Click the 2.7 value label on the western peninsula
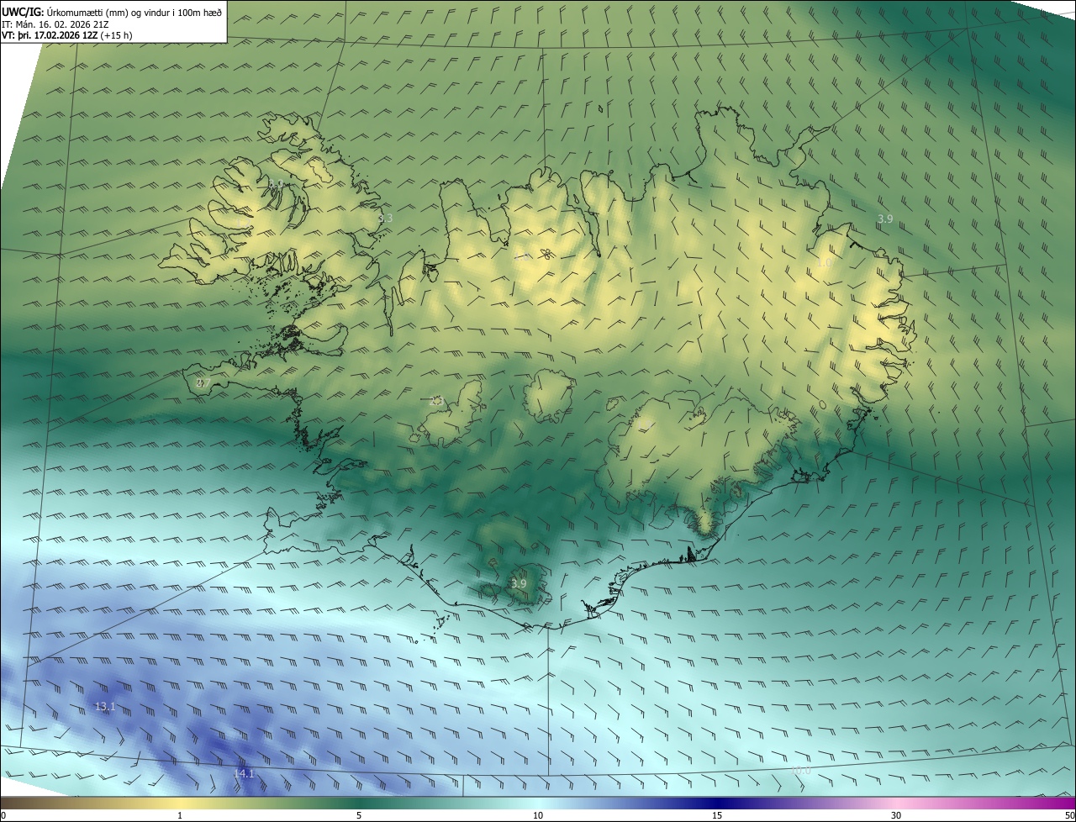The width and height of the screenshot is (1076, 822). click(203, 383)
